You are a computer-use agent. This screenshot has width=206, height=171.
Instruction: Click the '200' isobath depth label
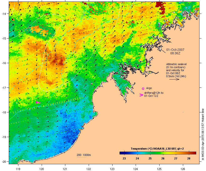(x=79, y=155)
